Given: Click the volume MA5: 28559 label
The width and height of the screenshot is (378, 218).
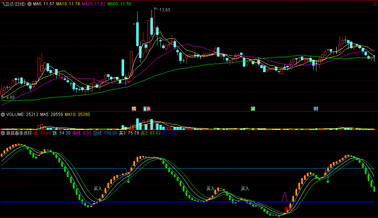Looking at the screenshot, I should pyautogui.click(x=52, y=115).
